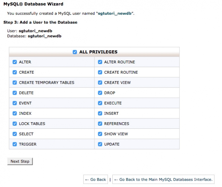Uncheck the EVENT privilege
This screenshot has width=222, height=187.
tap(15, 103)
